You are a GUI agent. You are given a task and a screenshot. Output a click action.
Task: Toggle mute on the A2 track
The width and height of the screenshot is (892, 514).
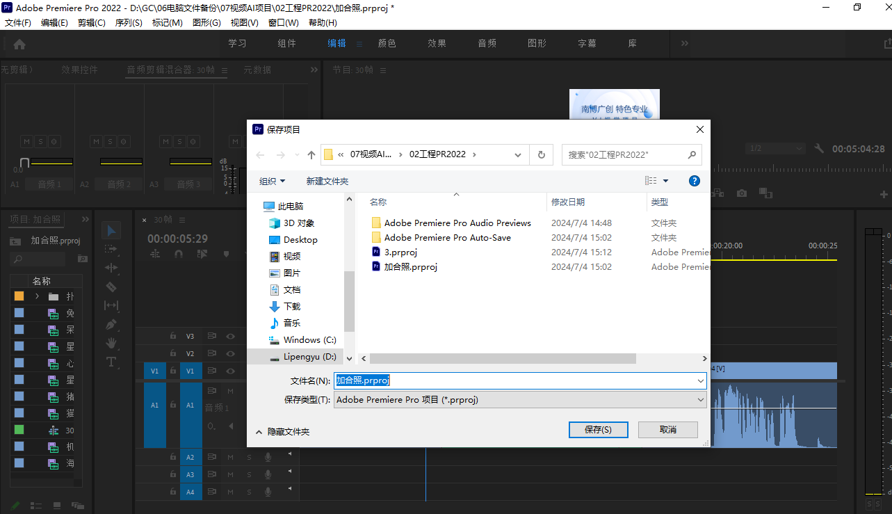click(x=230, y=457)
